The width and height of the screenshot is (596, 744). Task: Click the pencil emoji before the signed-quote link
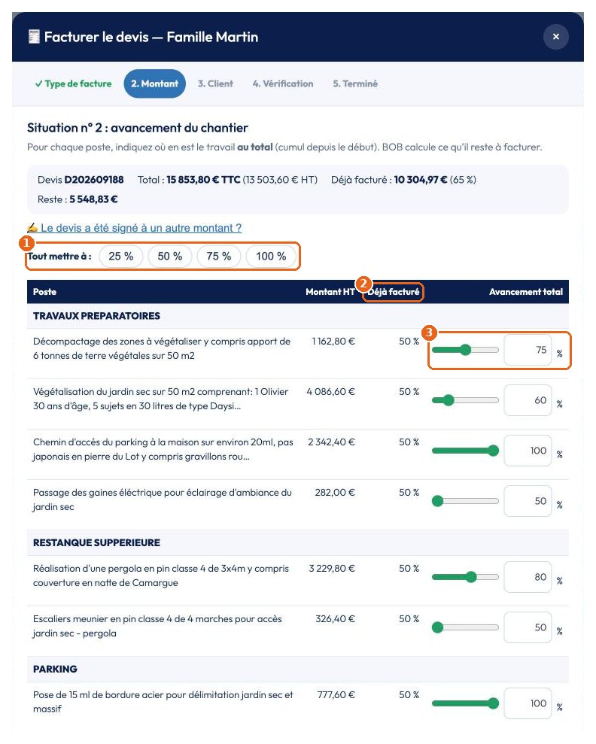[x=32, y=228]
